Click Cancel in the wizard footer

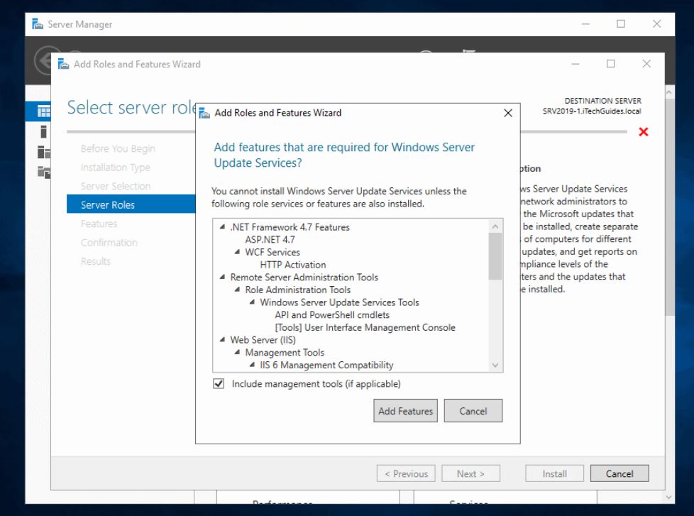click(619, 473)
